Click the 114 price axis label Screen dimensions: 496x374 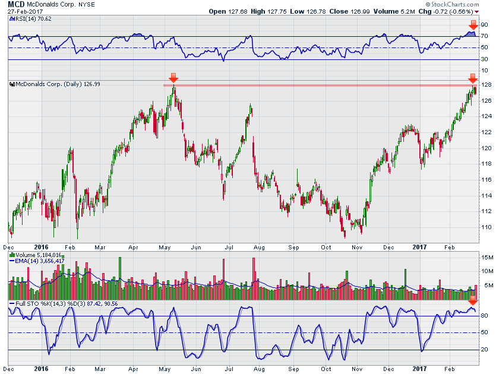click(486, 196)
